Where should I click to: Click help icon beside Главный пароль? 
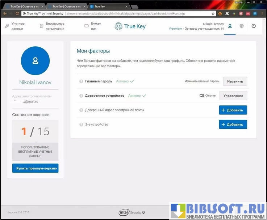pos(81,81)
